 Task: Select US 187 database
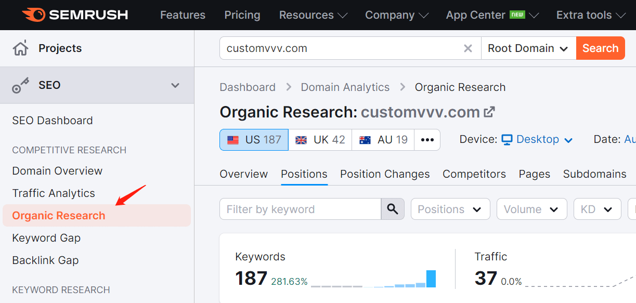coord(254,140)
